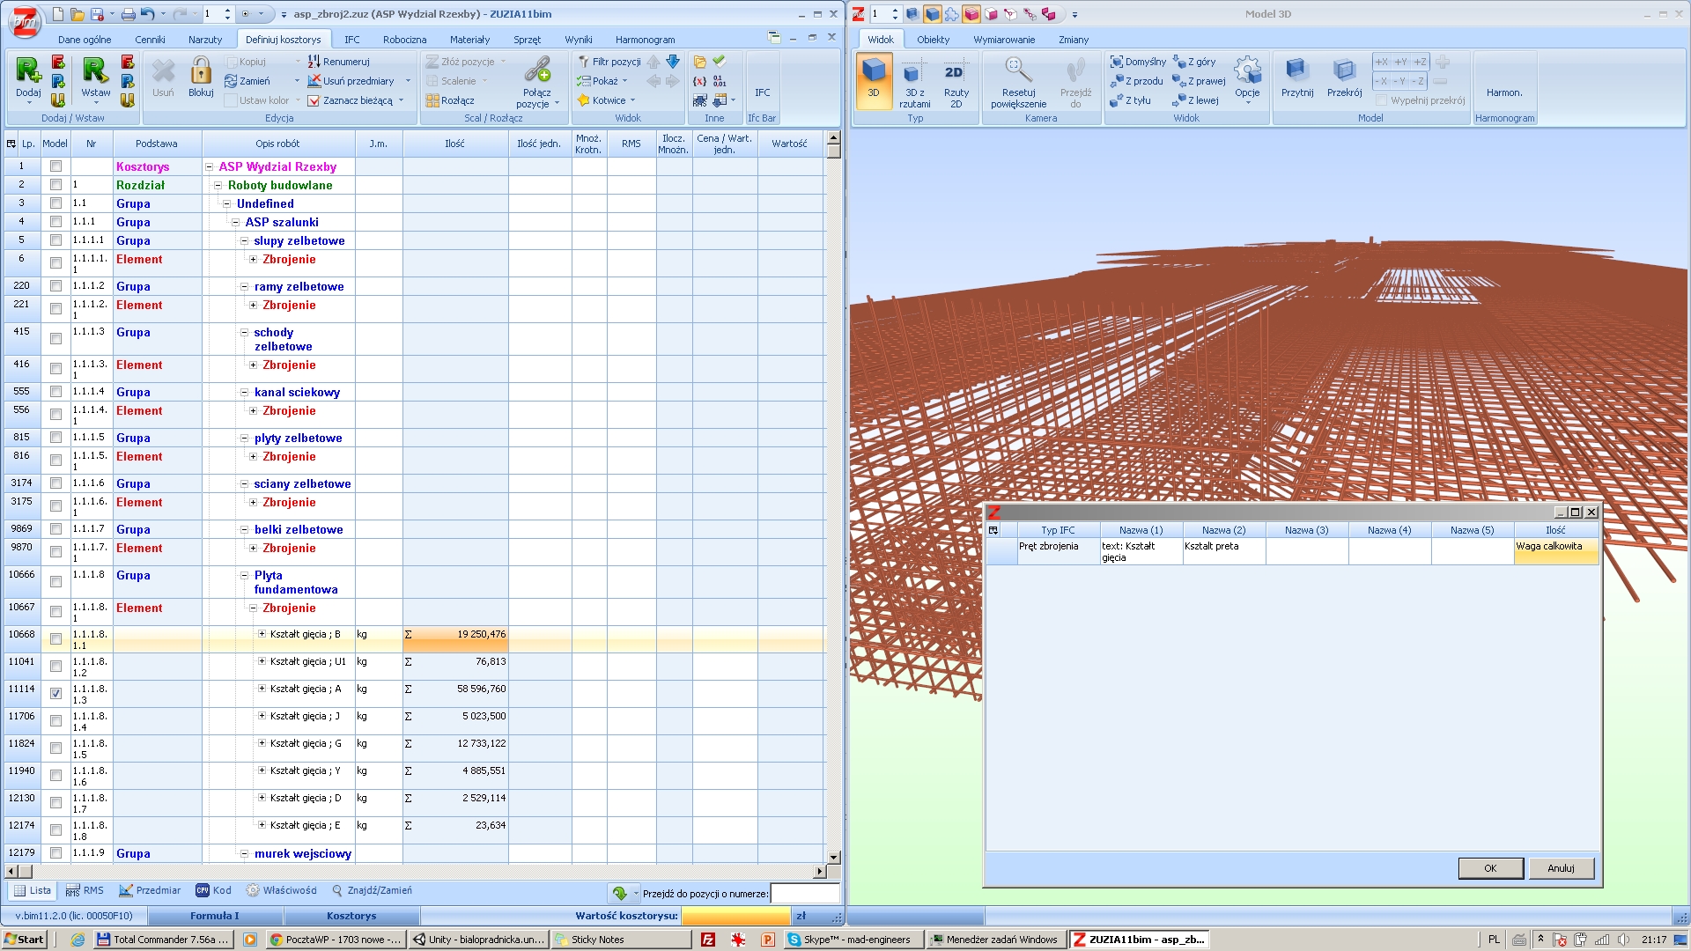The image size is (1691, 951).
Task: Click the position number input field
Action: (803, 894)
